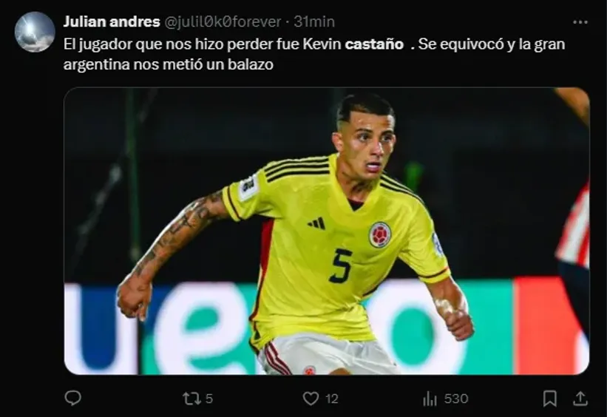Click the retweet count 5

[x=209, y=399]
